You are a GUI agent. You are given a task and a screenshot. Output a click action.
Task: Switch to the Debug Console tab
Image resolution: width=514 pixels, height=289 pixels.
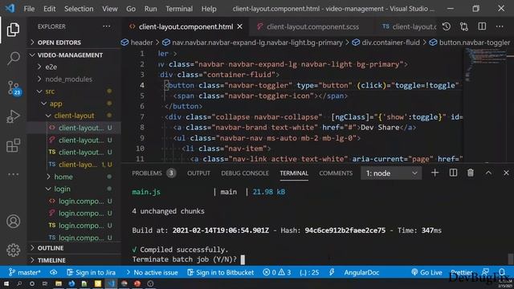click(x=245, y=173)
